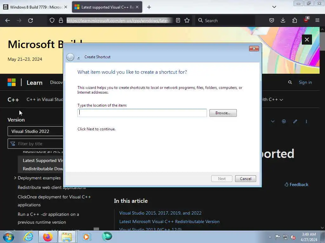Open uBlock extension icon with badge
The image size is (325, 243).
306,20
